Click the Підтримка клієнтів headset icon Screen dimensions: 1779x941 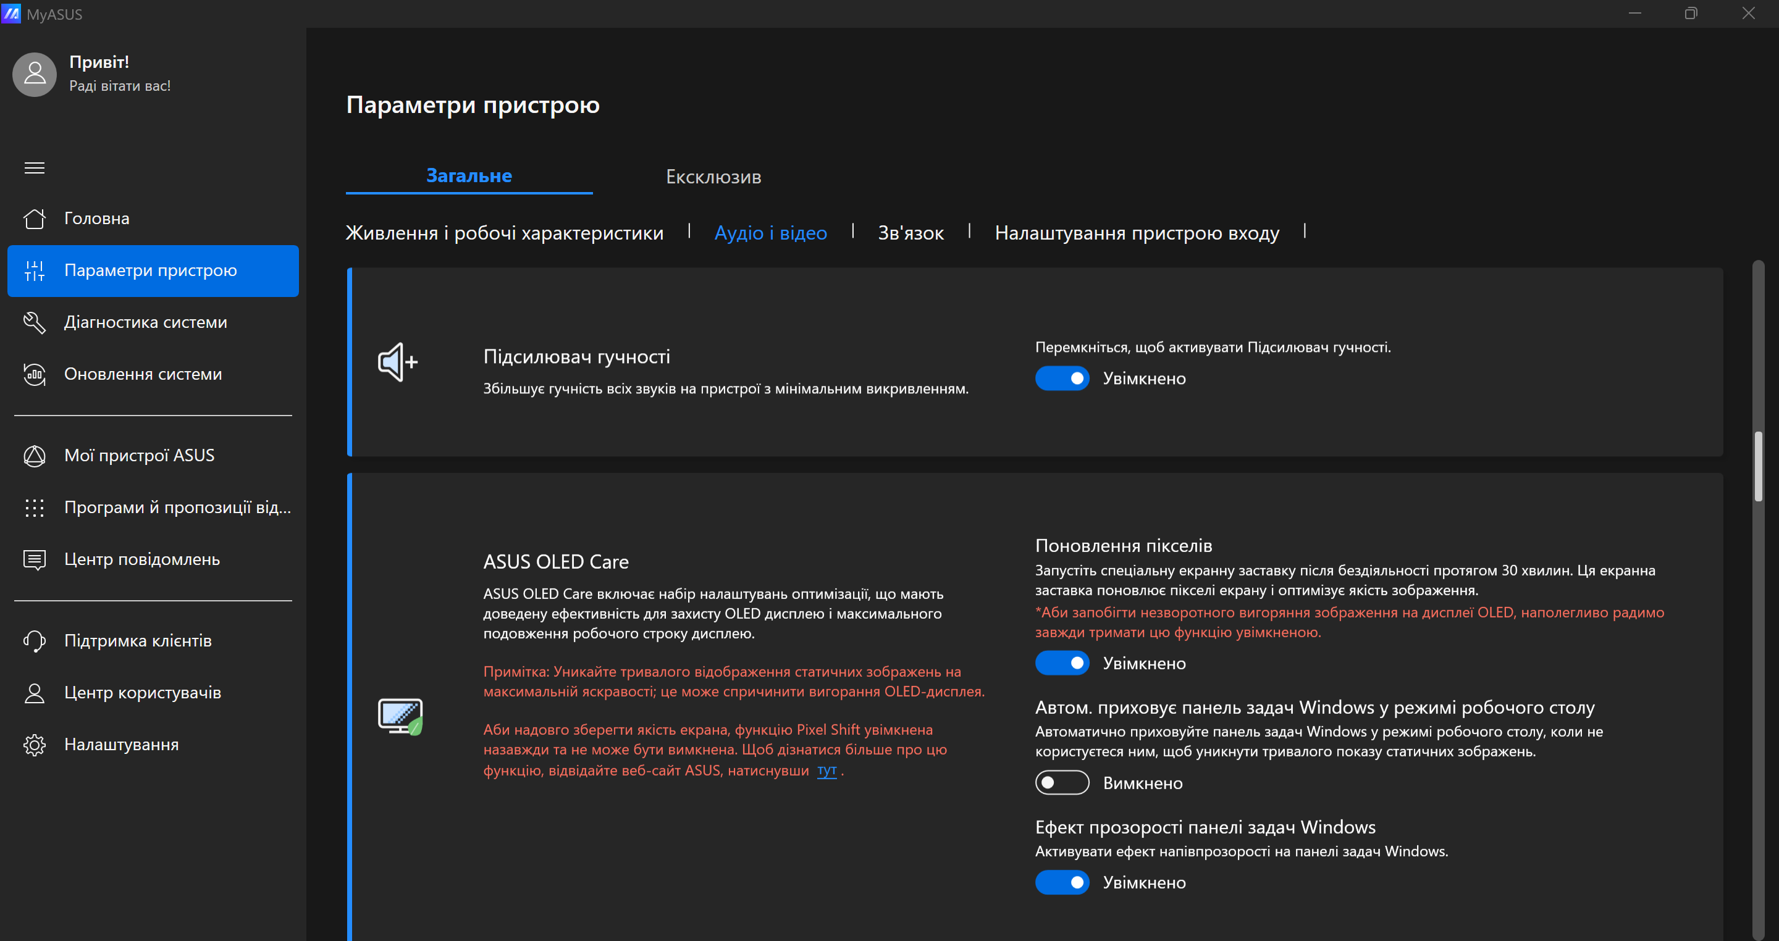tap(35, 641)
